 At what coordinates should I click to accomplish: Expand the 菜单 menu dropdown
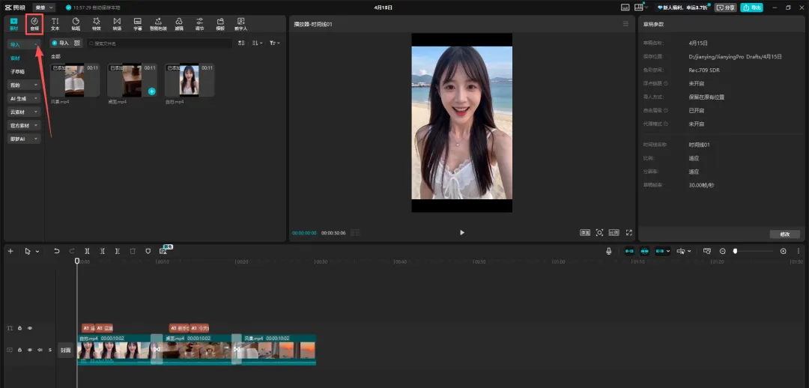pos(44,7)
